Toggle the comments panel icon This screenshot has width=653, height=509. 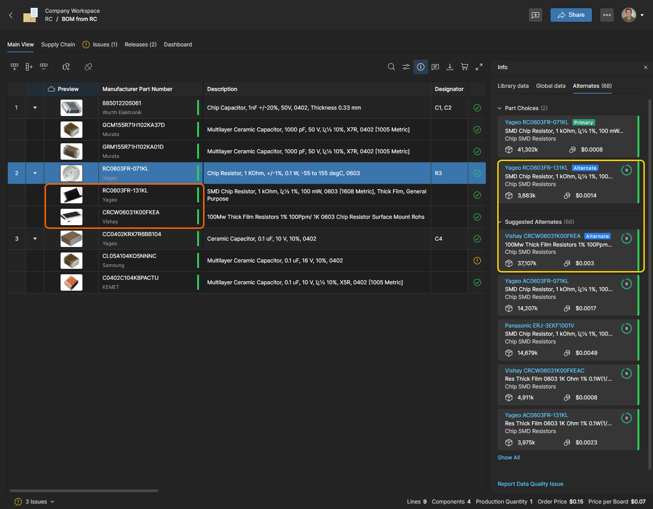(435, 67)
